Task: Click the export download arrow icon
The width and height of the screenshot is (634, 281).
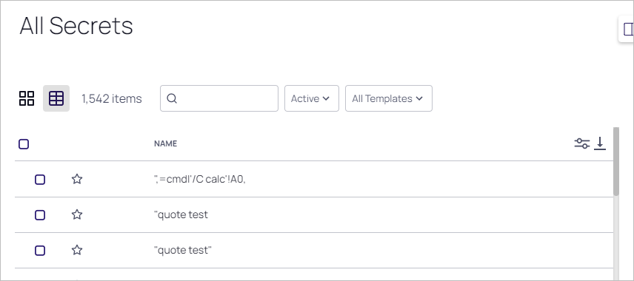Action: click(x=600, y=143)
